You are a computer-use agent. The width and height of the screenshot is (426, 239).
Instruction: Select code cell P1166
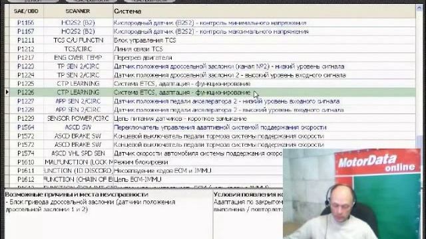pyautogui.click(x=26, y=23)
